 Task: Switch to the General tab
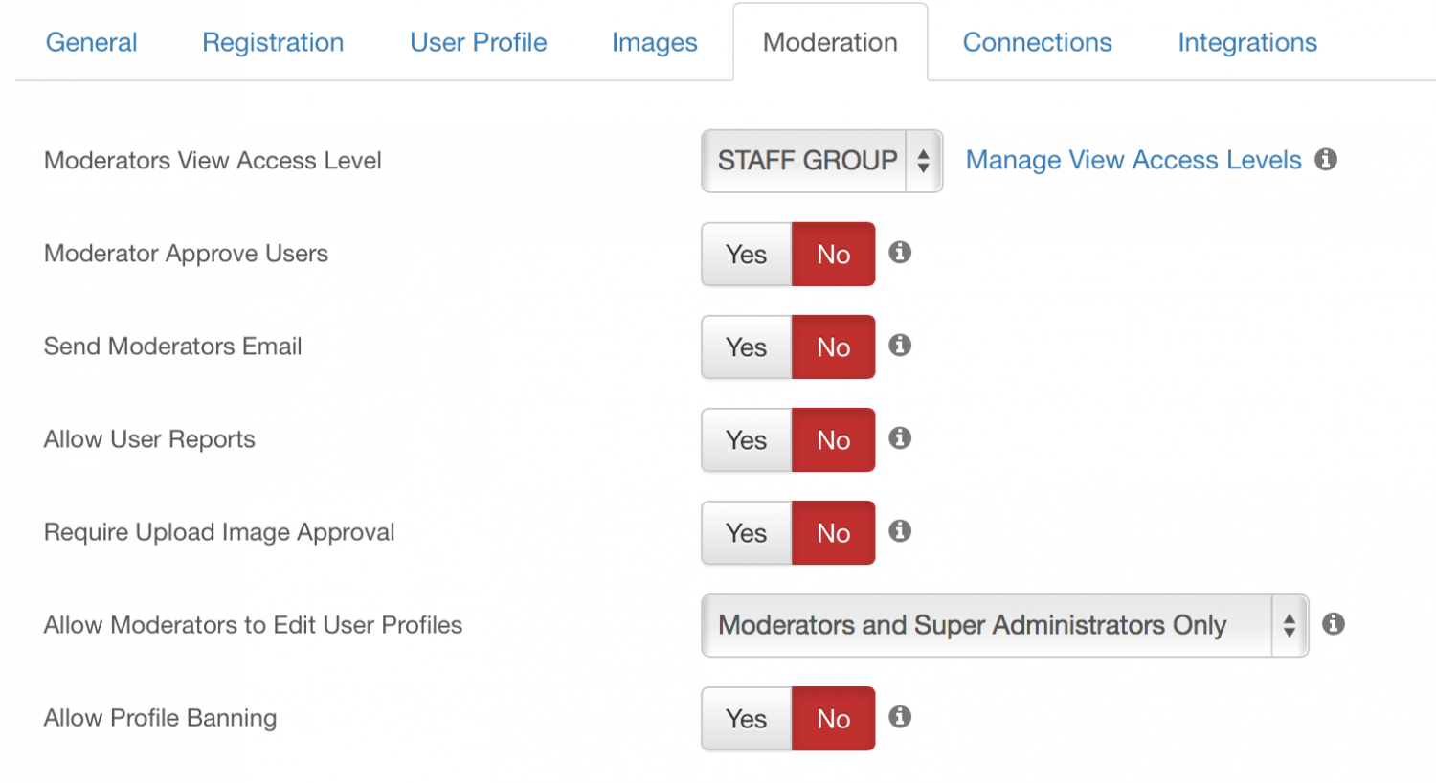[92, 42]
